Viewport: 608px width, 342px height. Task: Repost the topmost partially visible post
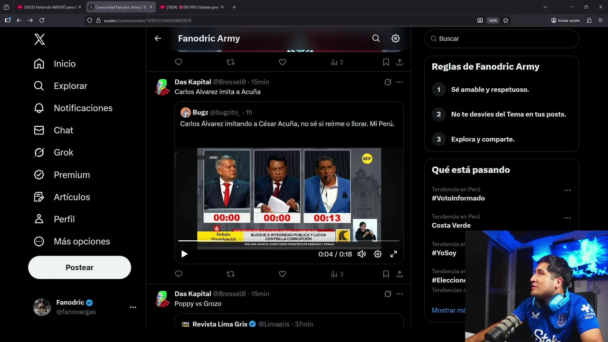point(230,62)
